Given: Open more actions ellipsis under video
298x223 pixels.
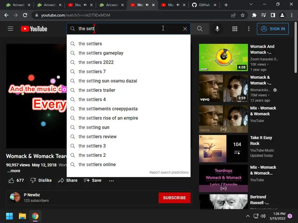Looking at the screenshot, I should pos(111,181).
